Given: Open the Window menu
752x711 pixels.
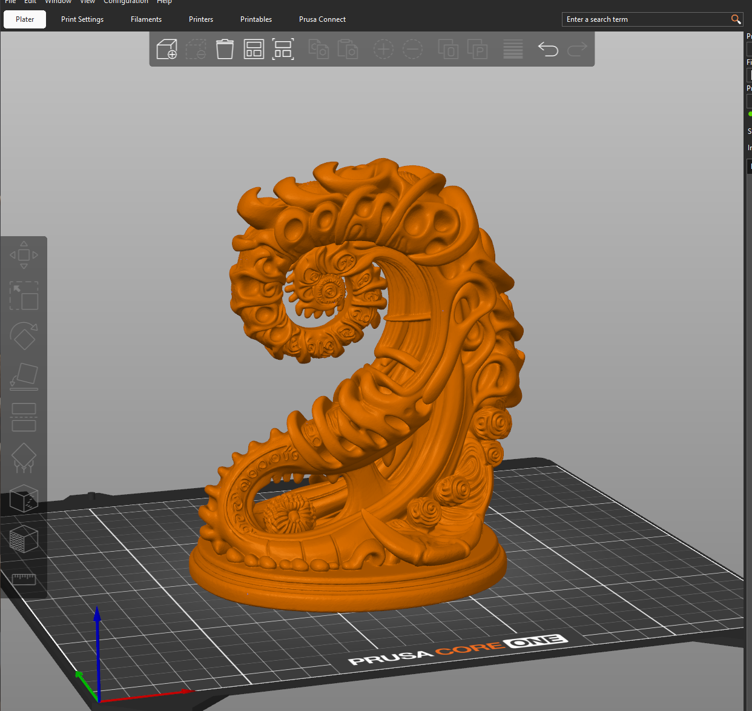Looking at the screenshot, I should 58,2.
